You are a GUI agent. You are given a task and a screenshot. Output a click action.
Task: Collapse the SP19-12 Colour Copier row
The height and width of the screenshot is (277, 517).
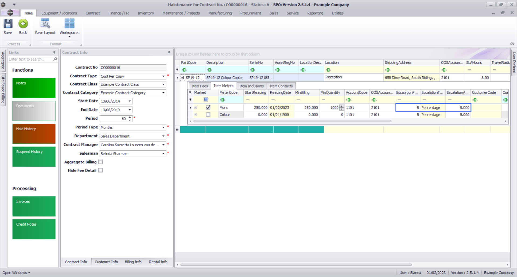click(182, 78)
